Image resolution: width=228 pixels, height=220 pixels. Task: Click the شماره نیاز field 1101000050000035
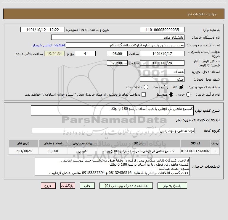tap(162, 30)
